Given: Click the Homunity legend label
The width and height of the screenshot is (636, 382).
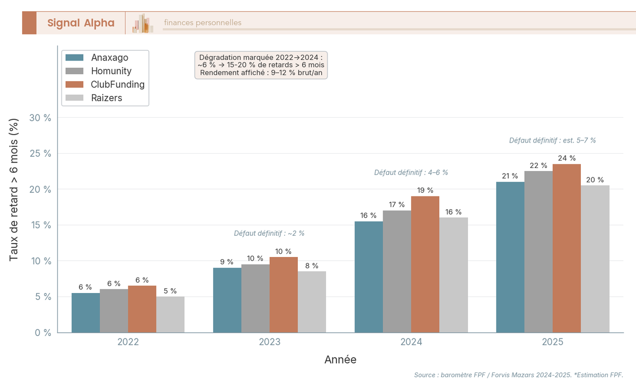Looking at the screenshot, I should tap(111, 71).
